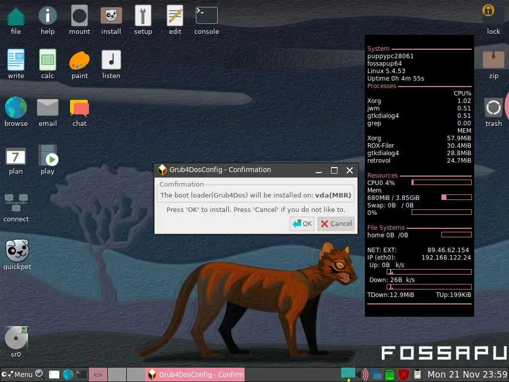This screenshot has width=509, height=382.
Task: Click the Swap 0% usage bar
Action: 441,212
